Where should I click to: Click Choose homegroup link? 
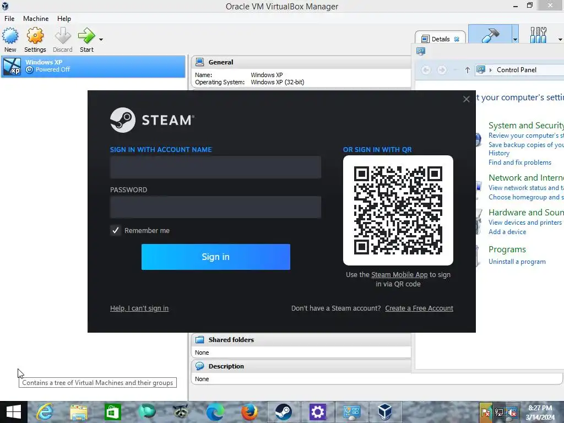(x=526, y=197)
